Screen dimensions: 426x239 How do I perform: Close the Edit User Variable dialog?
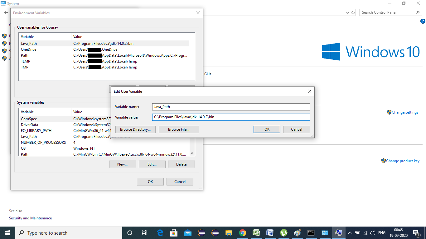[x=309, y=91]
